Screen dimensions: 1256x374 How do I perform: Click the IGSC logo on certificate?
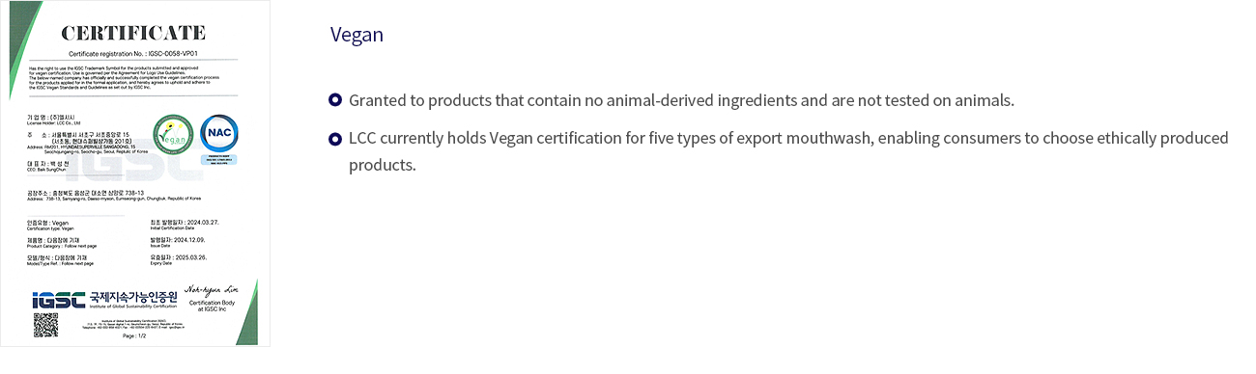pyautogui.click(x=61, y=300)
